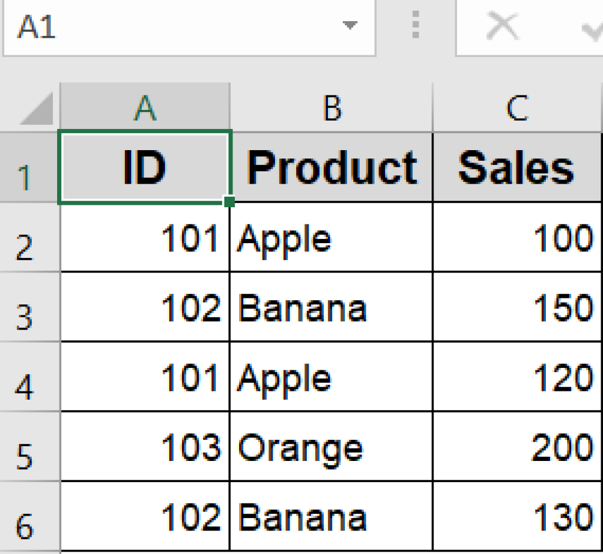This screenshot has width=603, height=554.
Task: Select the cell with value 200
Action: (517, 446)
